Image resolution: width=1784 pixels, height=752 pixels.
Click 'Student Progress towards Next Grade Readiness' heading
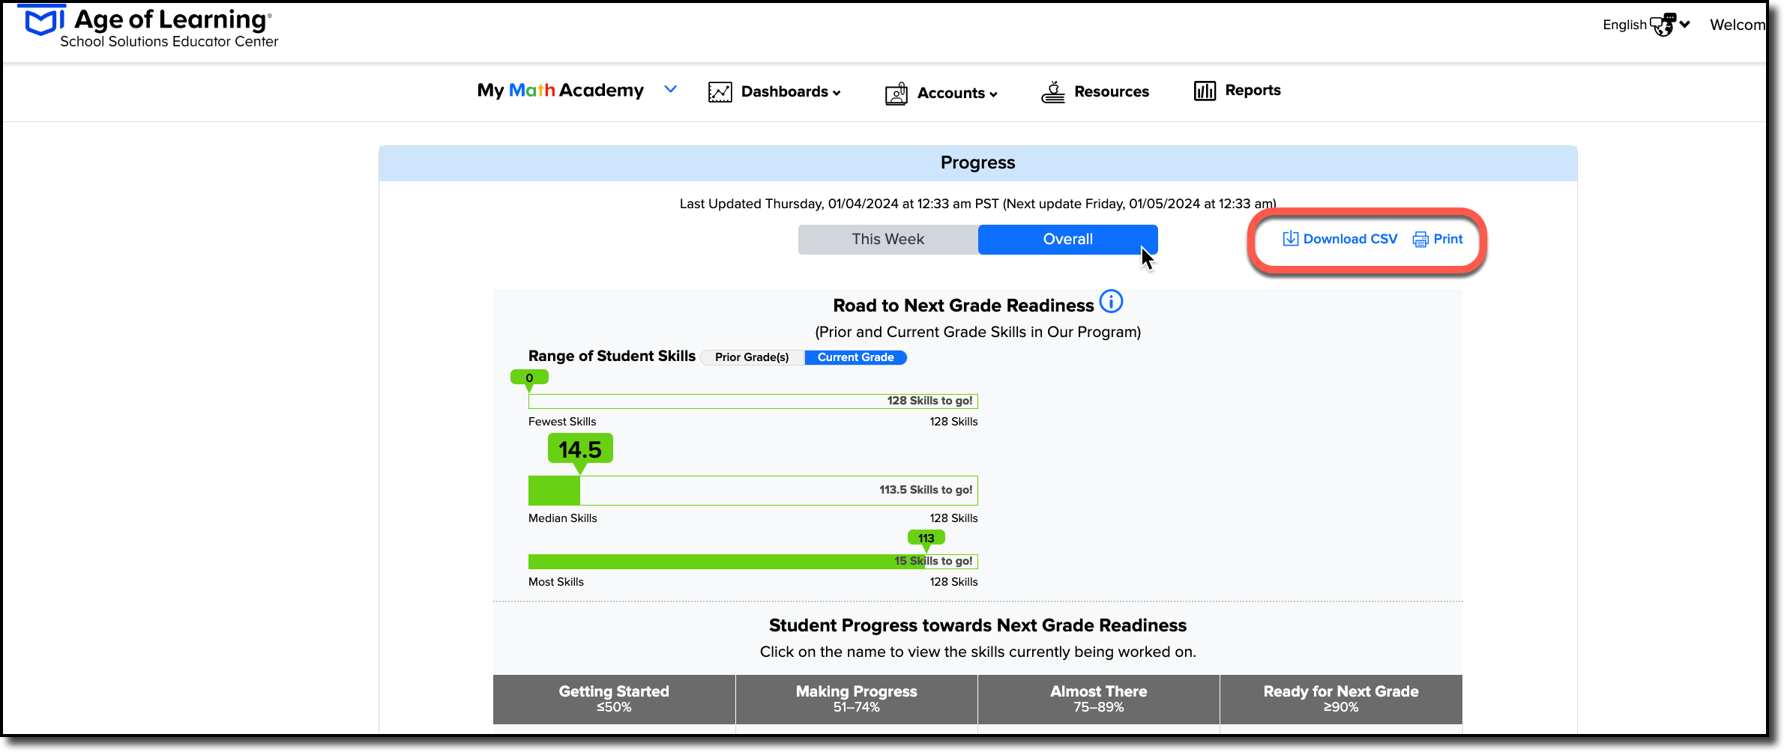click(977, 625)
